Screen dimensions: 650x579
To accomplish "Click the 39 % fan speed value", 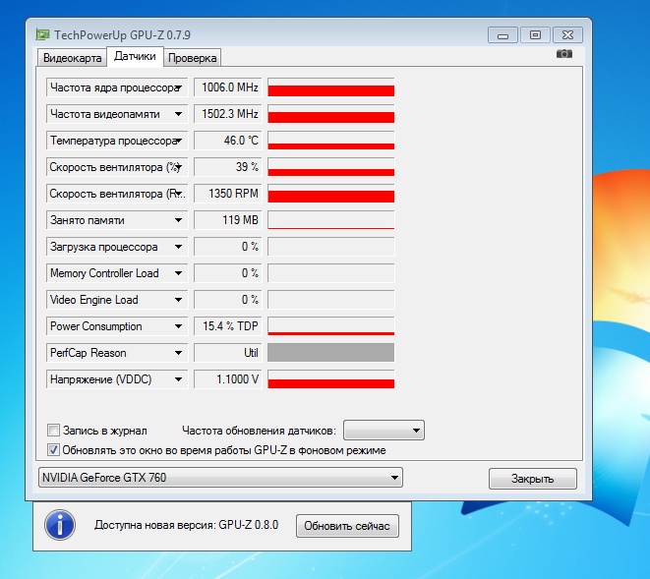I will pos(228,167).
